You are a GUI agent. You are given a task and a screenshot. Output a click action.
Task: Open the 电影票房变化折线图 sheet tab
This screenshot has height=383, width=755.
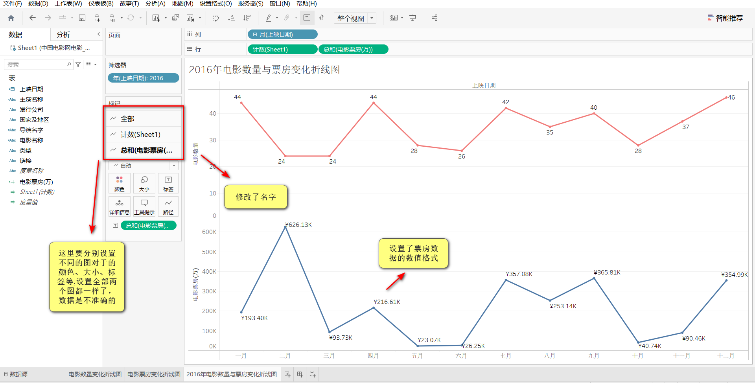tap(154, 374)
